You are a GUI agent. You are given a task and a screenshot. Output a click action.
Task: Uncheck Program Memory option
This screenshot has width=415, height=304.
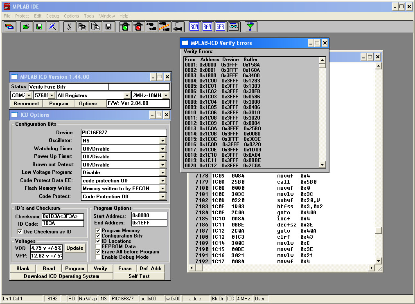[x=98, y=231]
